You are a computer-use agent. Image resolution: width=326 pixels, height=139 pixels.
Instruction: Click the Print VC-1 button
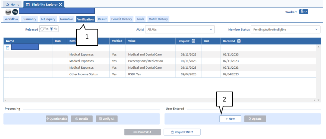(x=142, y=132)
